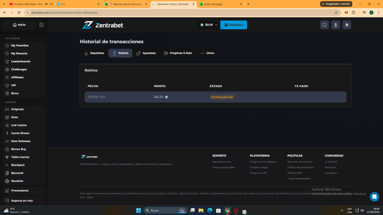This screenshot has width=383, height=215.
Task: Open the site search icon
Action: (x=325, y=25)
